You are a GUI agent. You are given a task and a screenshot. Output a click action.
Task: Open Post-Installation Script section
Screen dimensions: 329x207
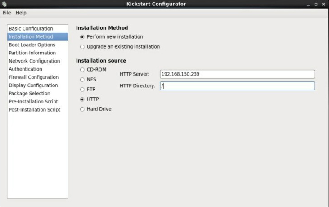point(37,110)
